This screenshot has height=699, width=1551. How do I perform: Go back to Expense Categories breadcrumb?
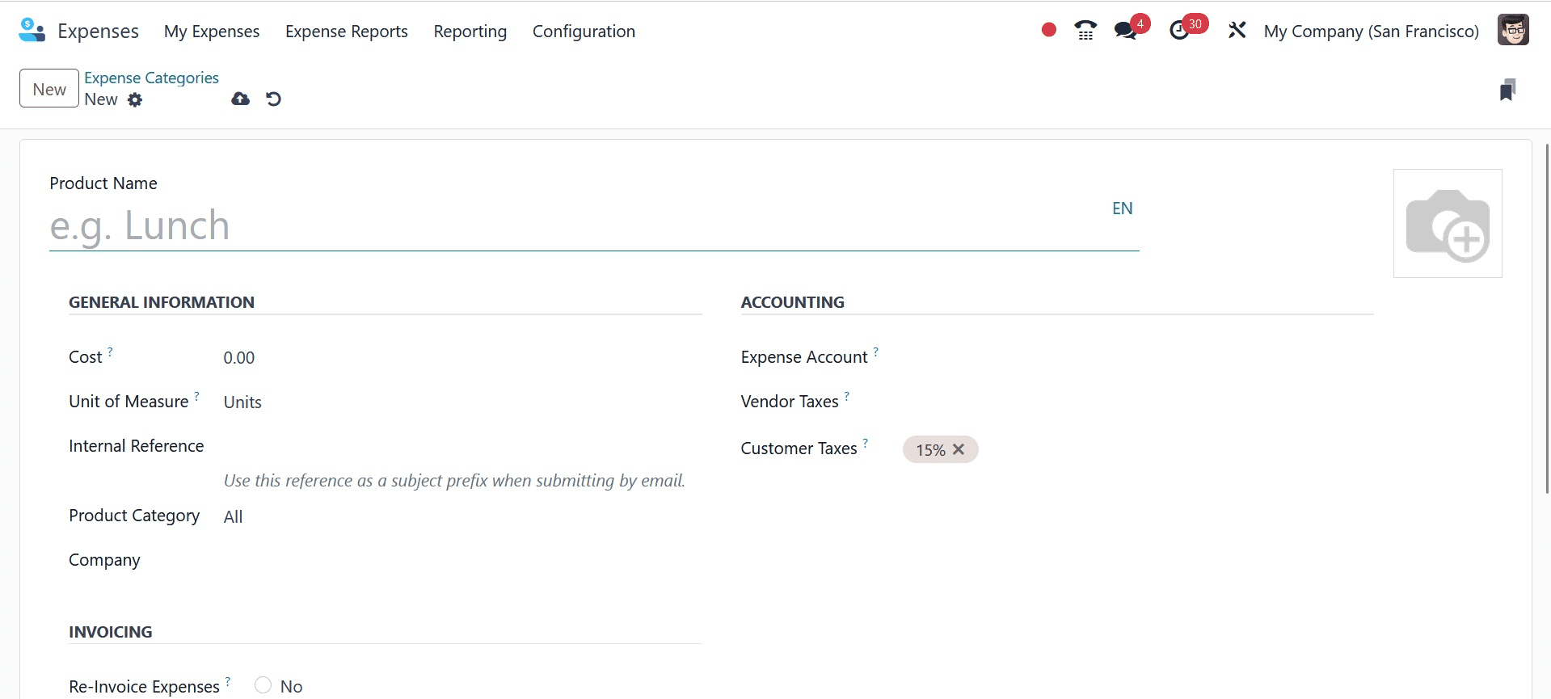point(151,78)
